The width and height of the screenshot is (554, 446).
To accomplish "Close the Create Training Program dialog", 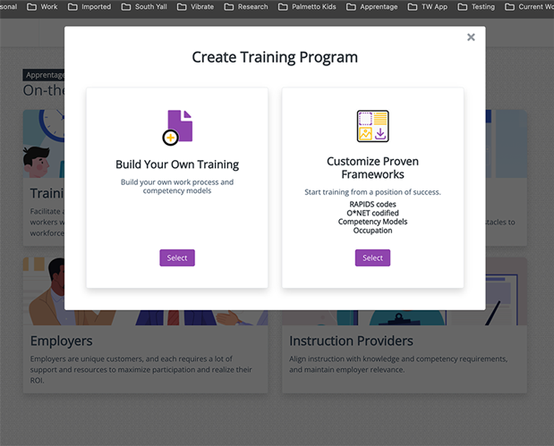I will pos(471,38).
